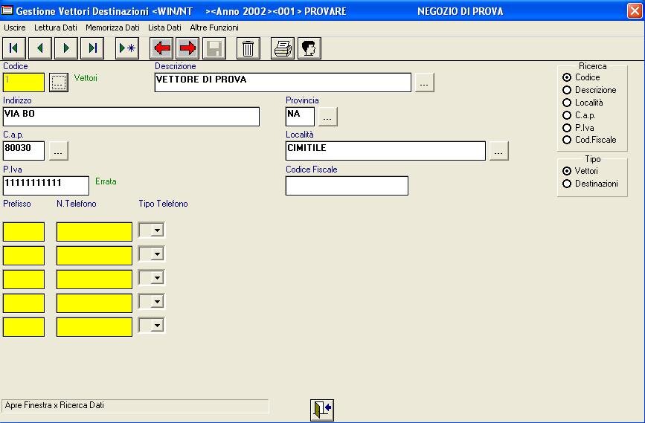This screenshot has width=645, height=423.
Task: Click into the Codice Fiscale field
Action: (347, 186)
